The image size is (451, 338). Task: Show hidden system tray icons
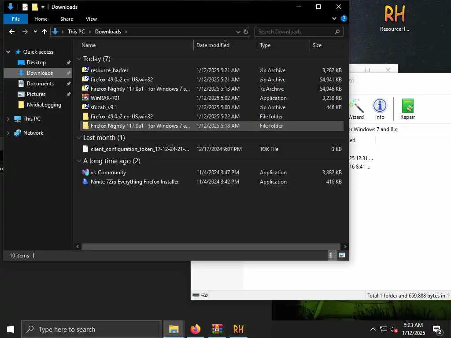(x=373, y=329)
